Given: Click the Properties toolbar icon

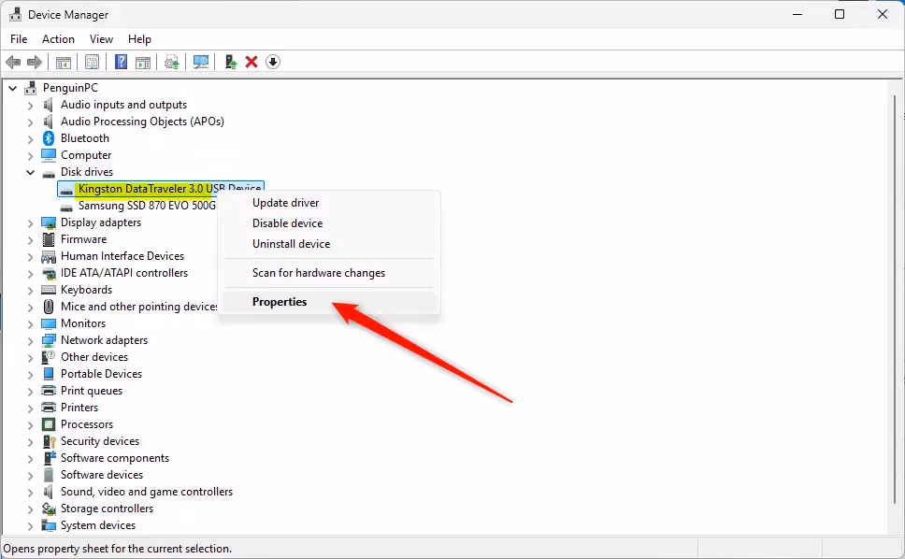Looking at the screenshot, I should pyautogui.click(x=92, y=62).
